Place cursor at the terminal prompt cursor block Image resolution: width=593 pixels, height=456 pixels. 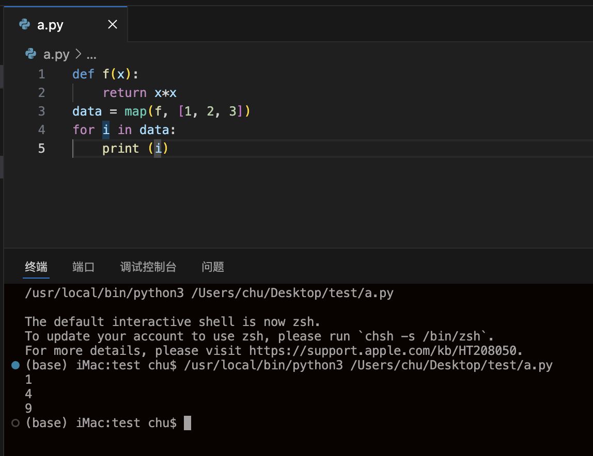[x=188, y=423]
